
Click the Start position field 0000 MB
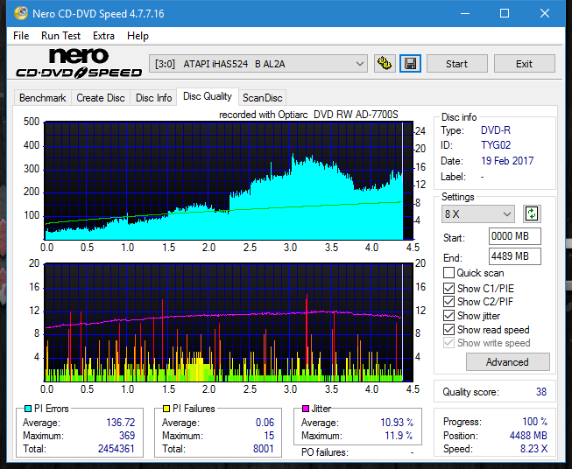click(x=515, y=236)
